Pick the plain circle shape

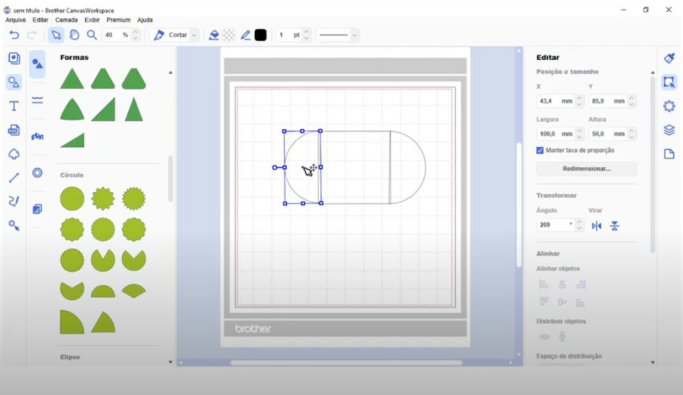[72, 198]
